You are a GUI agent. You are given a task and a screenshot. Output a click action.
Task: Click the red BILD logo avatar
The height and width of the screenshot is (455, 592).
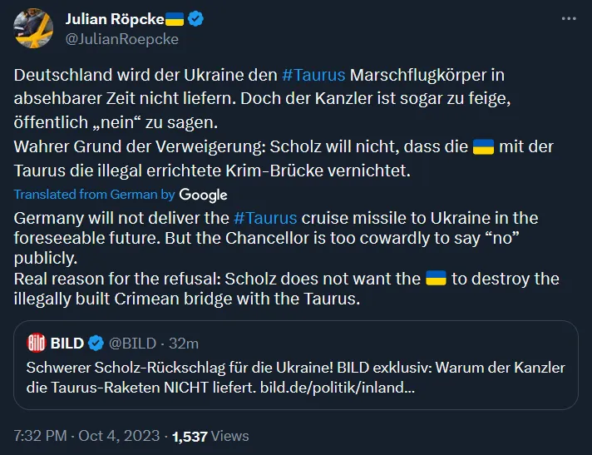click(37, 343)
